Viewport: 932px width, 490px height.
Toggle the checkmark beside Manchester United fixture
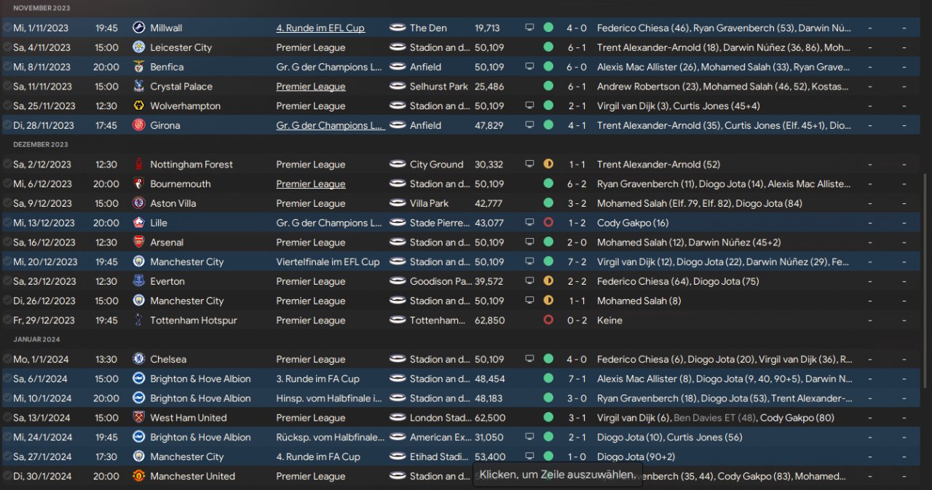click(7, 476)
